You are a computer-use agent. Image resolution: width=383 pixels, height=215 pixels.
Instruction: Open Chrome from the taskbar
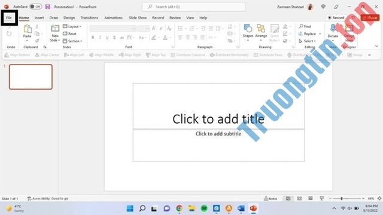180,208
